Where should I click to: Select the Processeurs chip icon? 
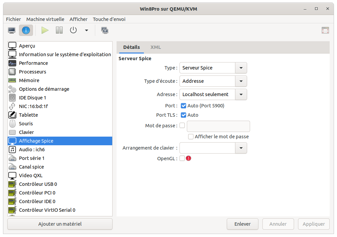pos(12,72)
